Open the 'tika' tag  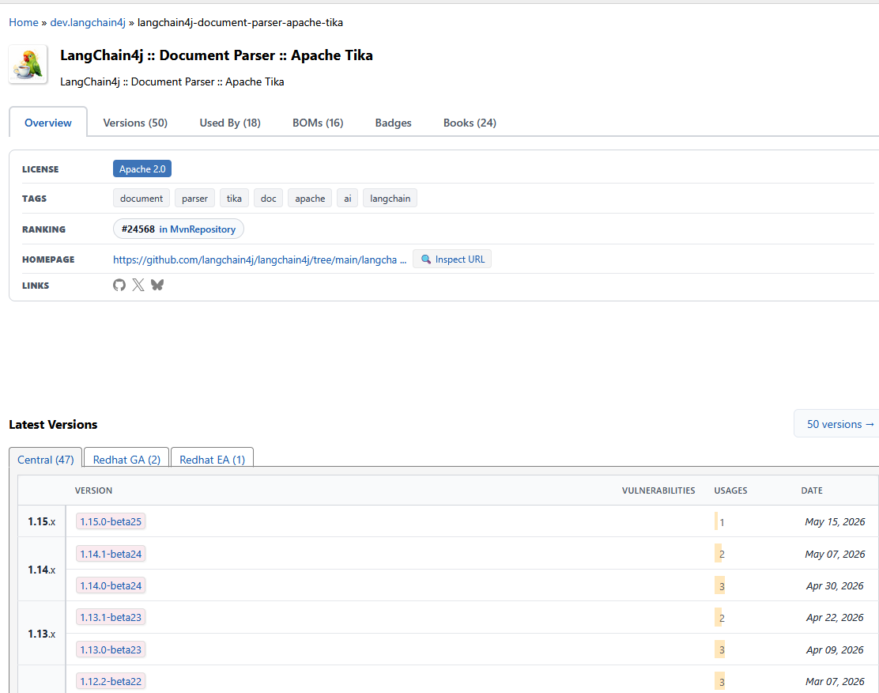tap(234, 198)
